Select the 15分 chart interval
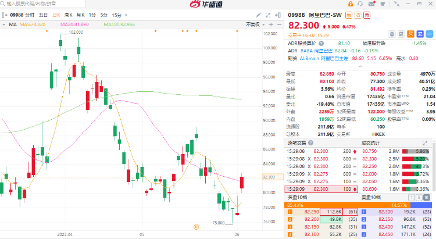The height and width of the screenshot is (239, 436). 116,15
